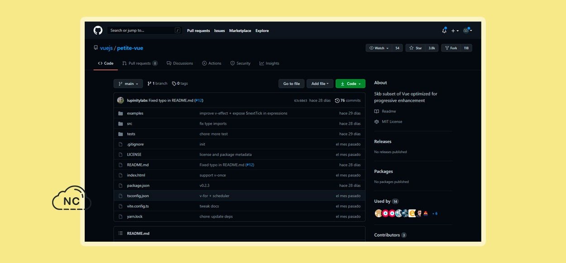
Task: Click the lupinitylabs author avatar
Action: (x=120, y=101)
